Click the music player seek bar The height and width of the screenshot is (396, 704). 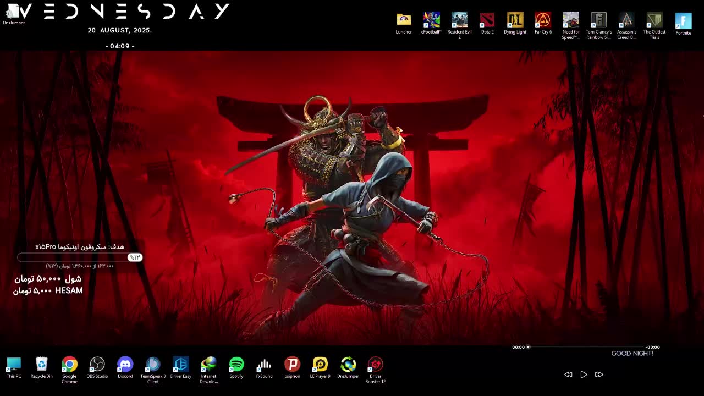click(x=586, y=347)
